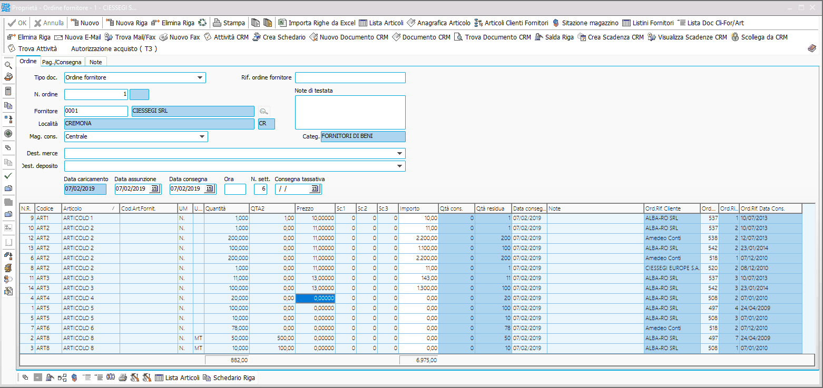Click Trova Documento CRM
This screenshot has height=388, width=823.
[x=493, y=37]
